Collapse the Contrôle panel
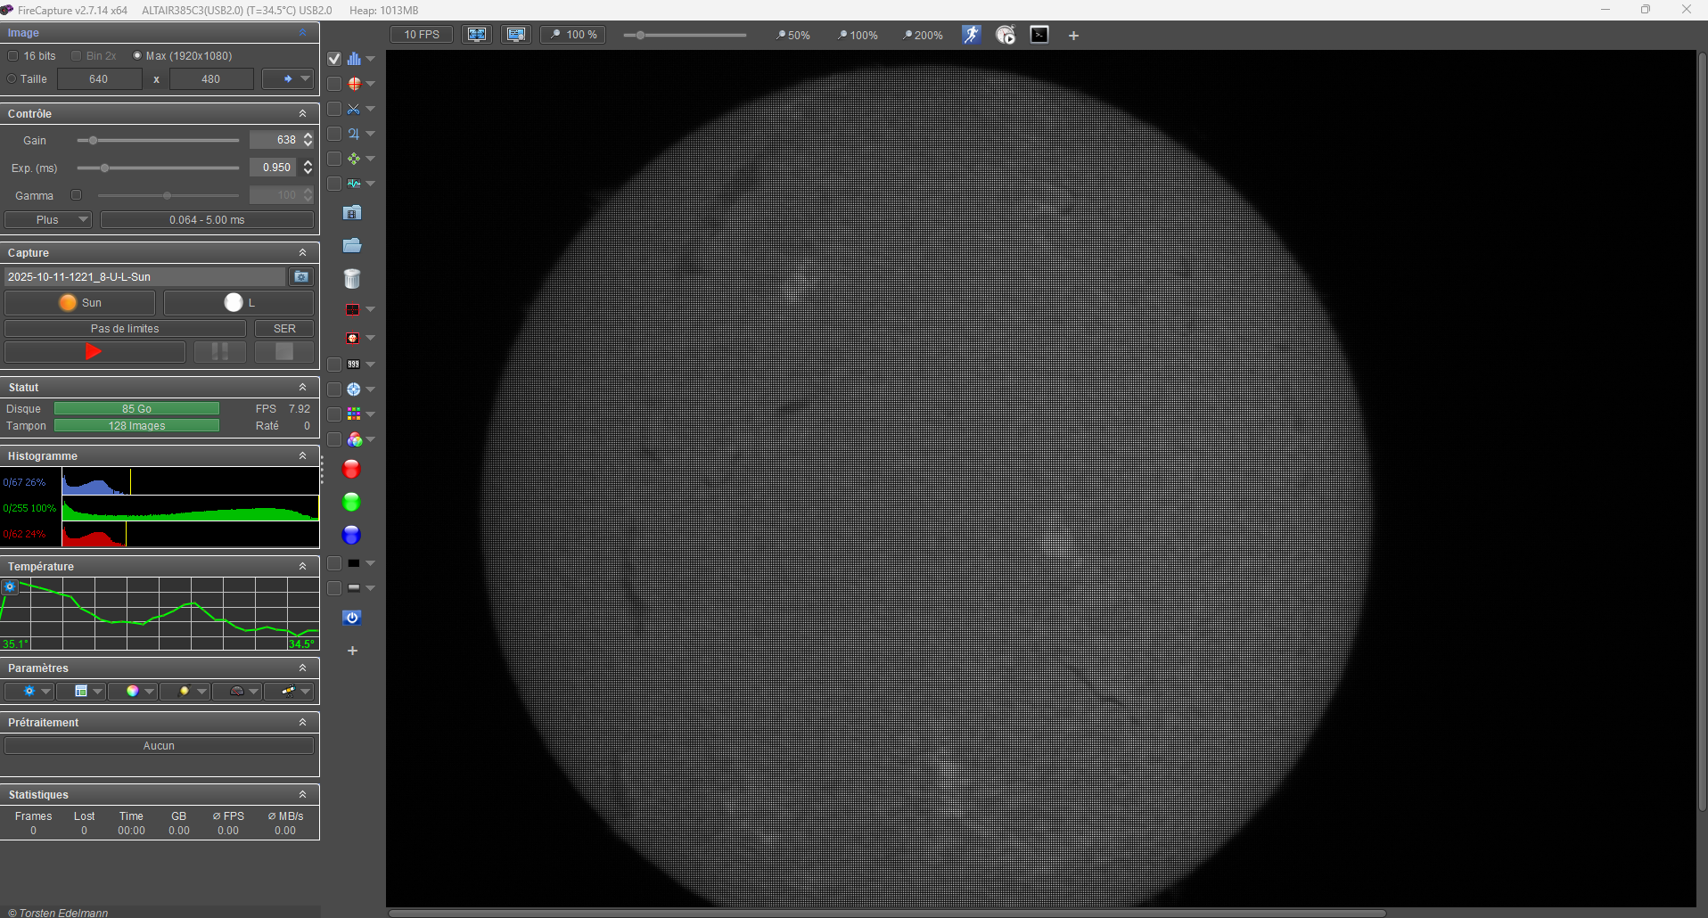 [302, 113]
